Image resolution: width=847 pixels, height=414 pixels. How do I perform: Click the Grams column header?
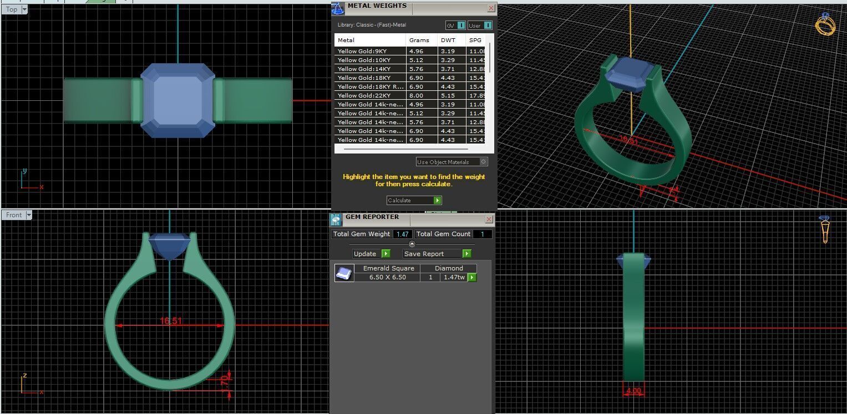[422, 40]
